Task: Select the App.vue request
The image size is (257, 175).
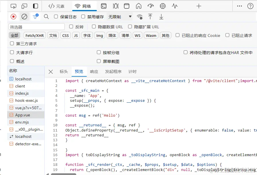Action: click(x=26, y=115)
